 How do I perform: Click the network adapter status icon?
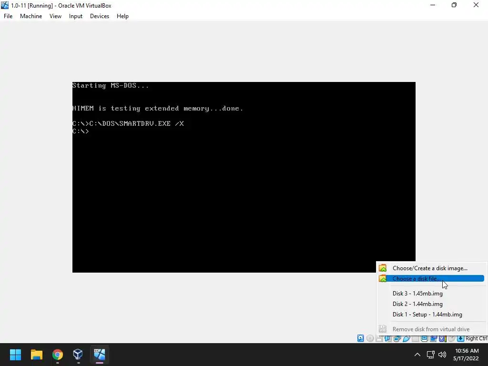pyautogui.click(x=397, y=338)
